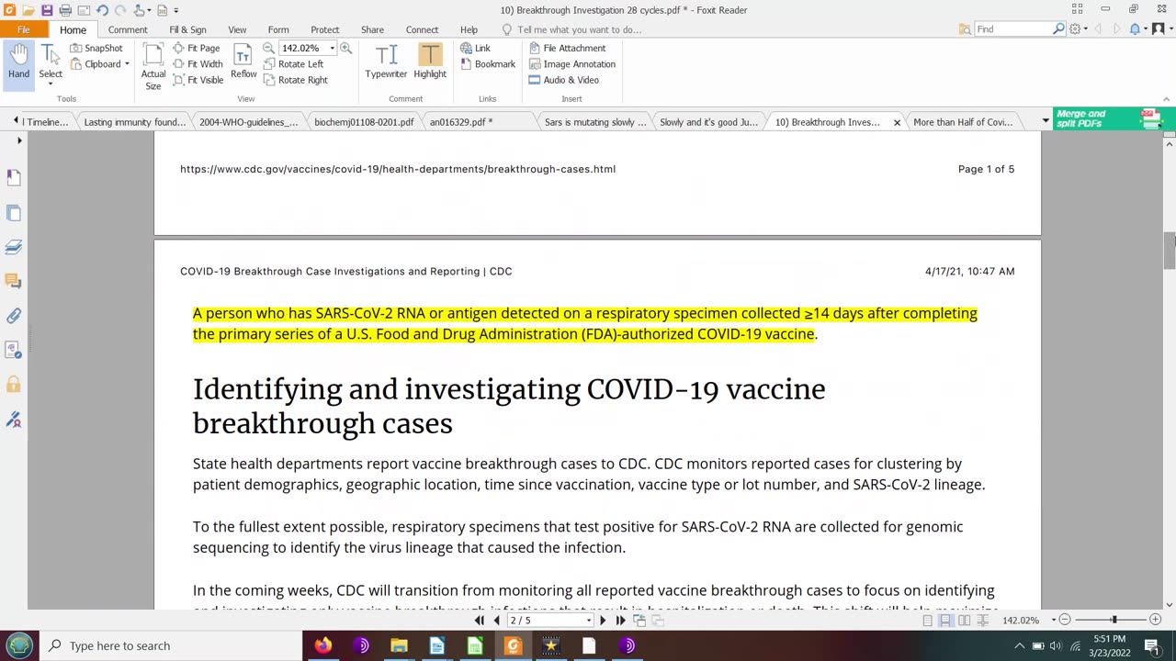Open the Reflow view
This screenshot has width=1176, height=661.
[x=243, y=62]
